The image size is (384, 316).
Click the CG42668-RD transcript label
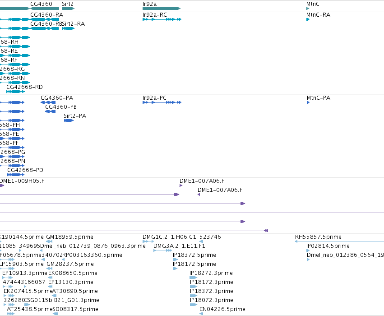pos(24,87)
